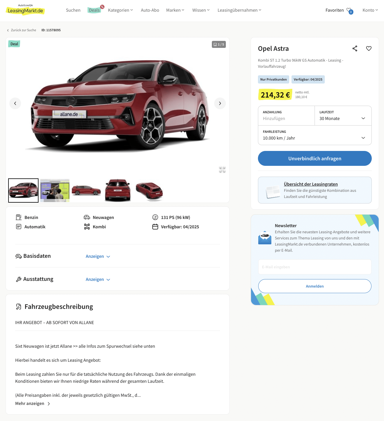Image resolution: width=384 pixels, height=421 pixels.
Task: Show next car photo with right arrow
Action: [x=220, y=103]
